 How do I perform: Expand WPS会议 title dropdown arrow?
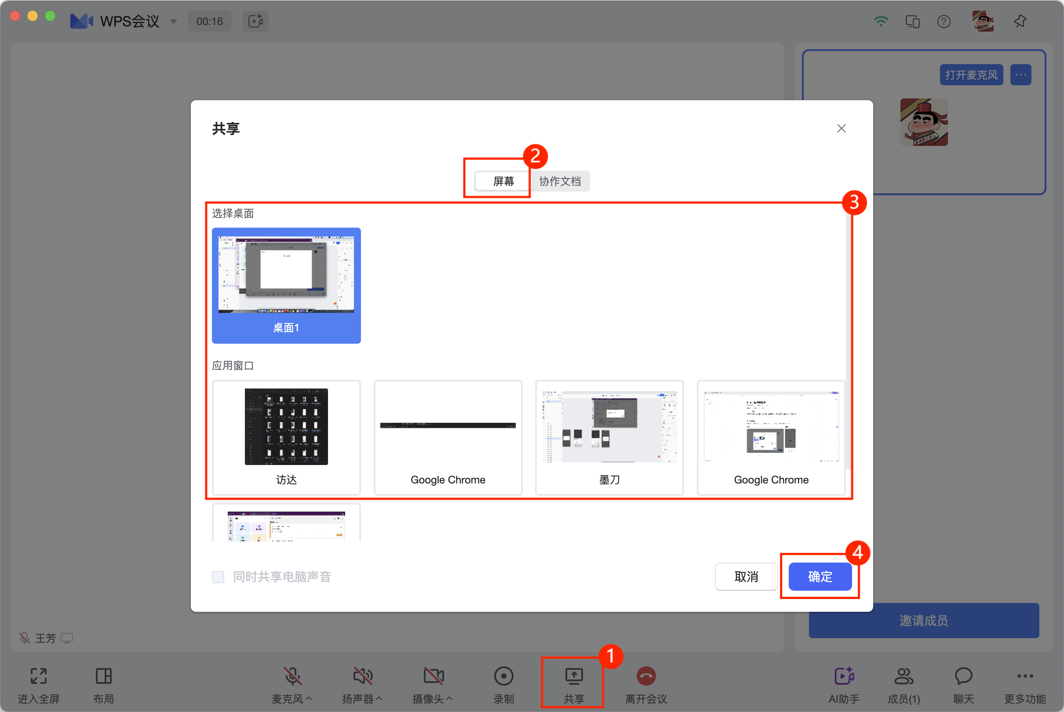pyautogui.click(x=174, y=22)
